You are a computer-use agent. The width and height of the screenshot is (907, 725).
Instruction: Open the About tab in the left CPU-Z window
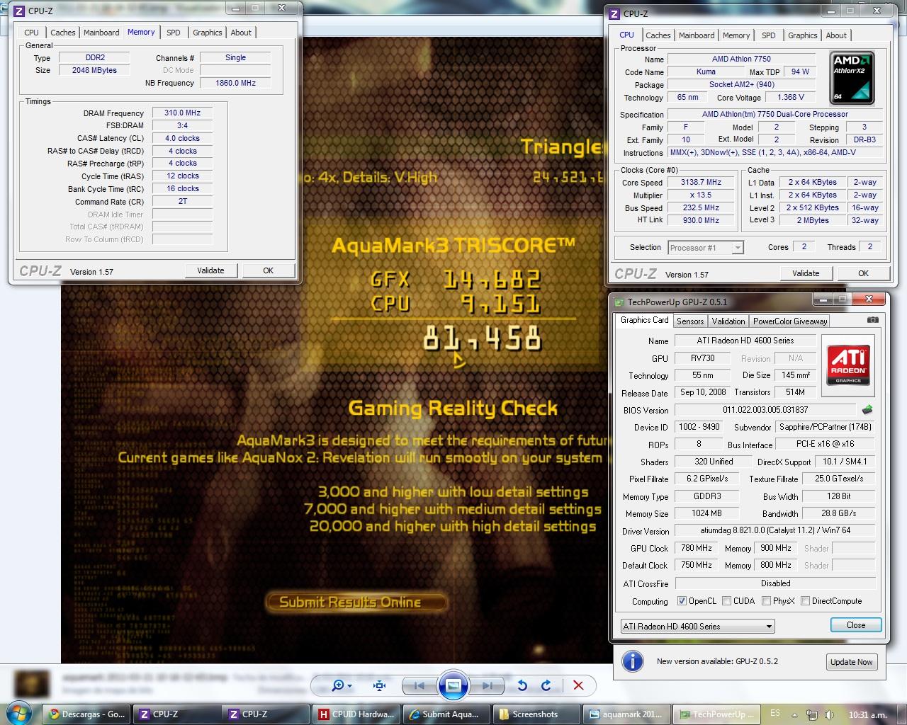pyautogui.click(x=241, y=33)
